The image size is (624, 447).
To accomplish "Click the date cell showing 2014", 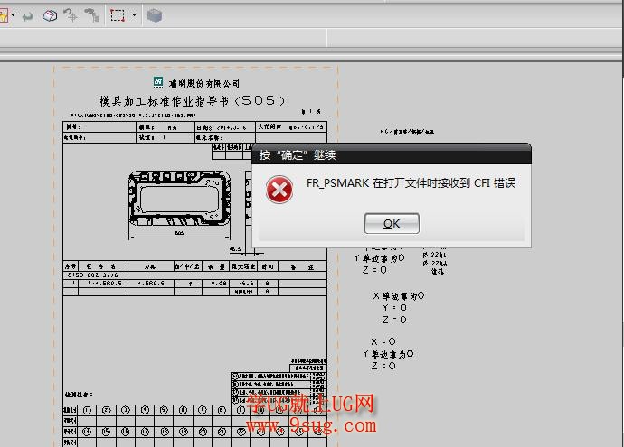I will click(x=225, y=127).
